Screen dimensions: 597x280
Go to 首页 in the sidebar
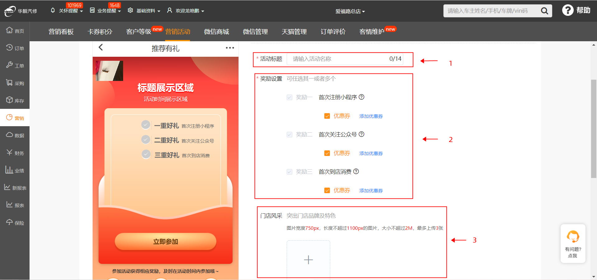click(x=15, y=31)
